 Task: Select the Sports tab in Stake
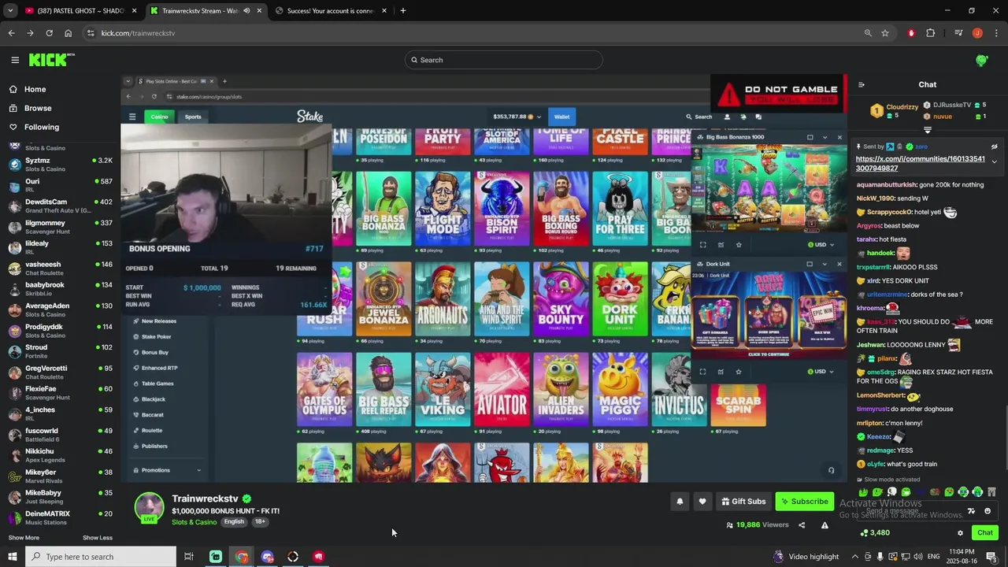(193, 117)
